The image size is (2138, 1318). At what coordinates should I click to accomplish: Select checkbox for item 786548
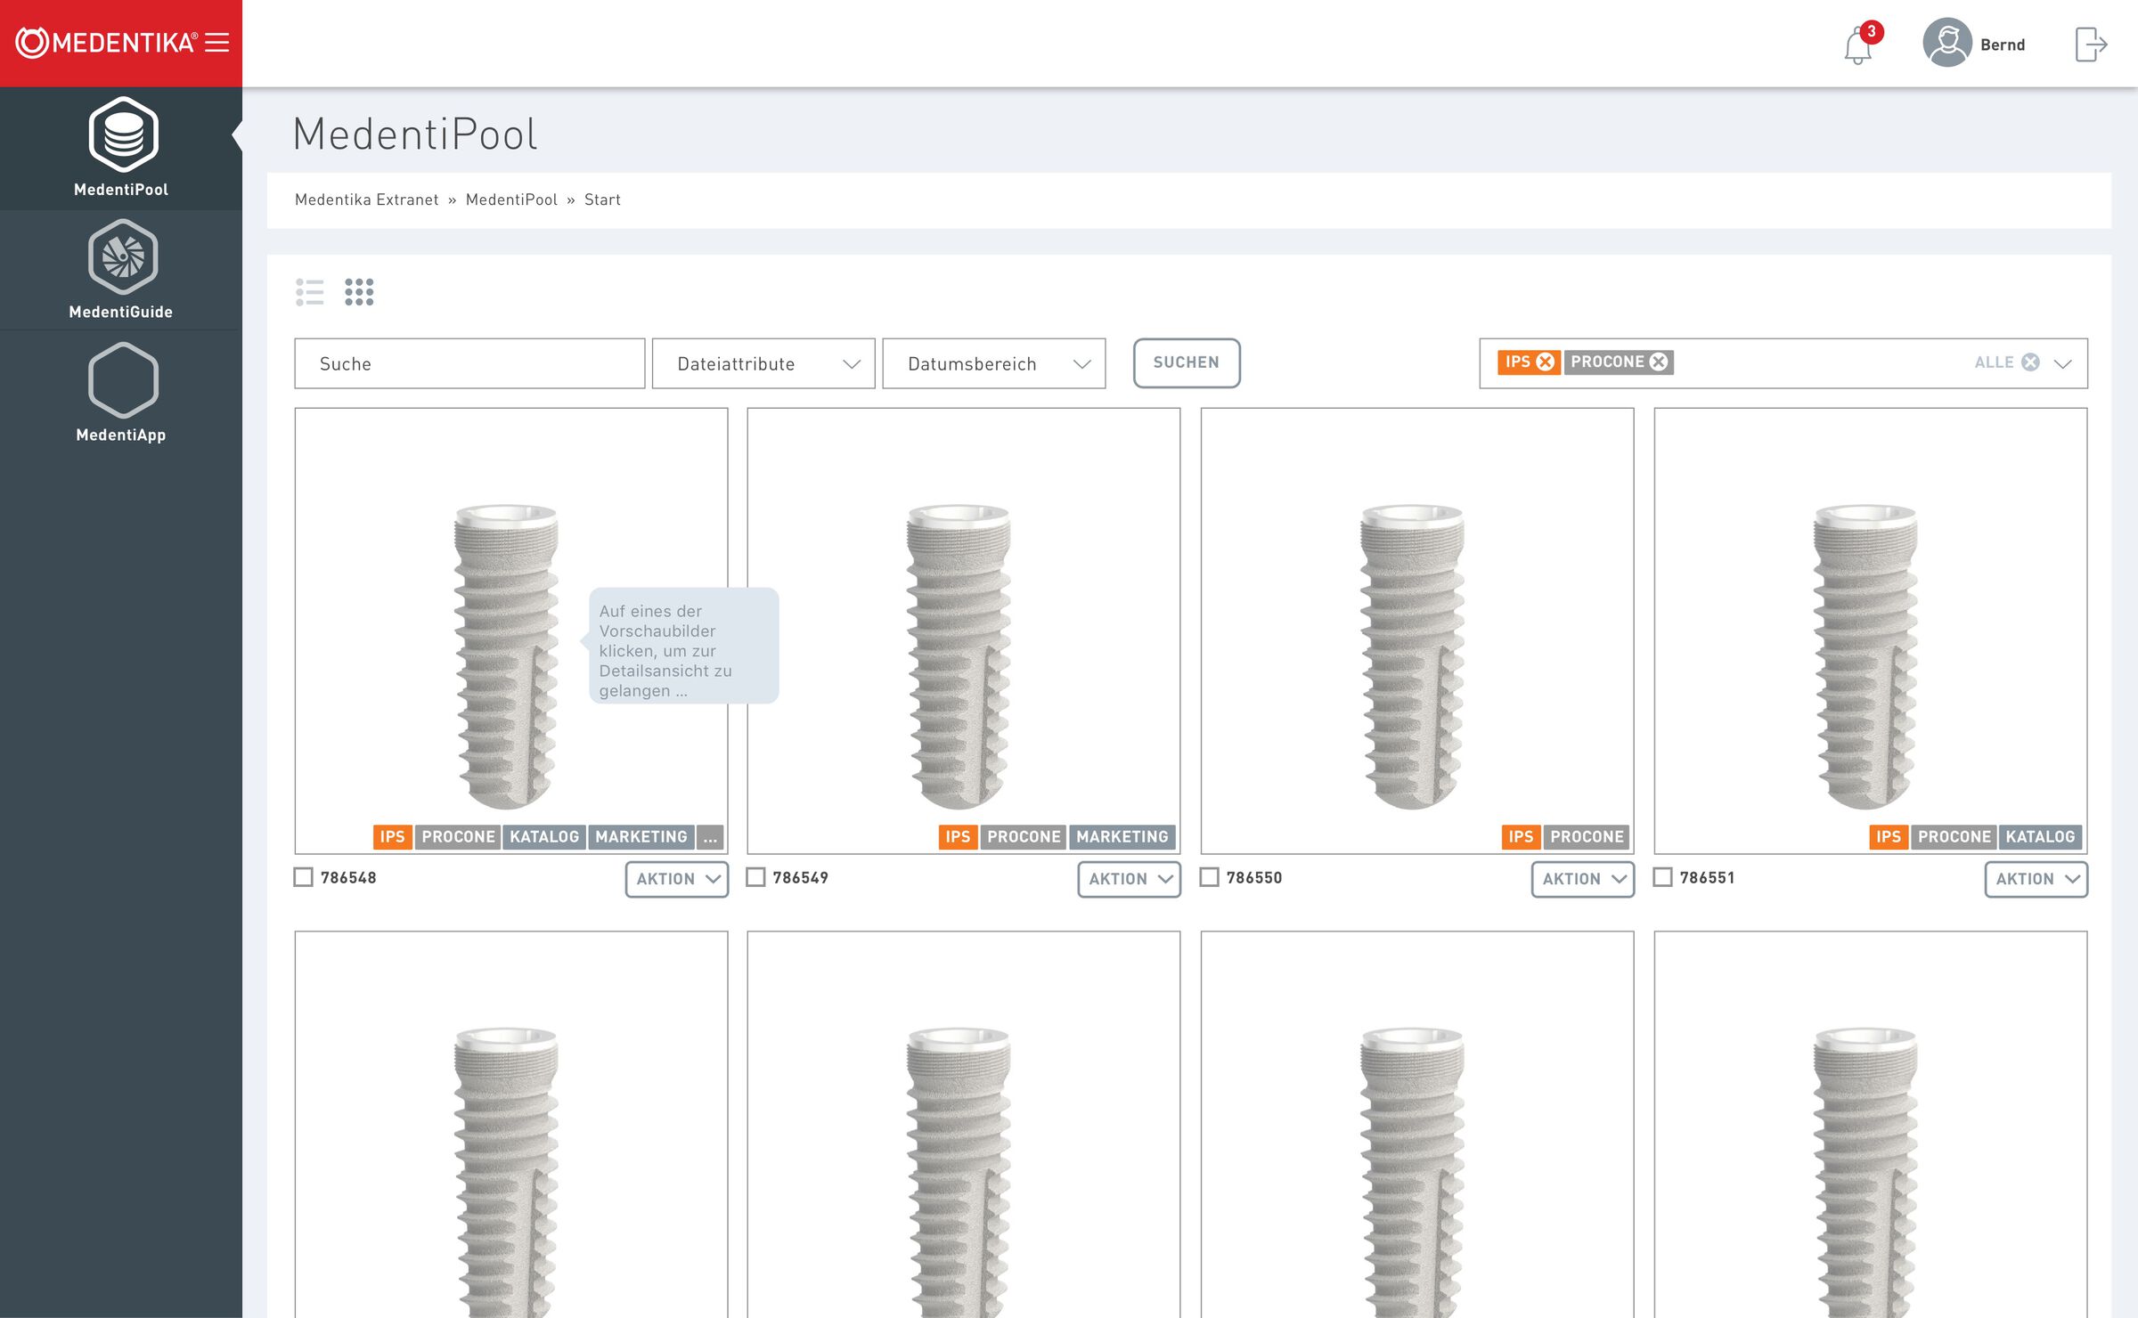[304, 877]
